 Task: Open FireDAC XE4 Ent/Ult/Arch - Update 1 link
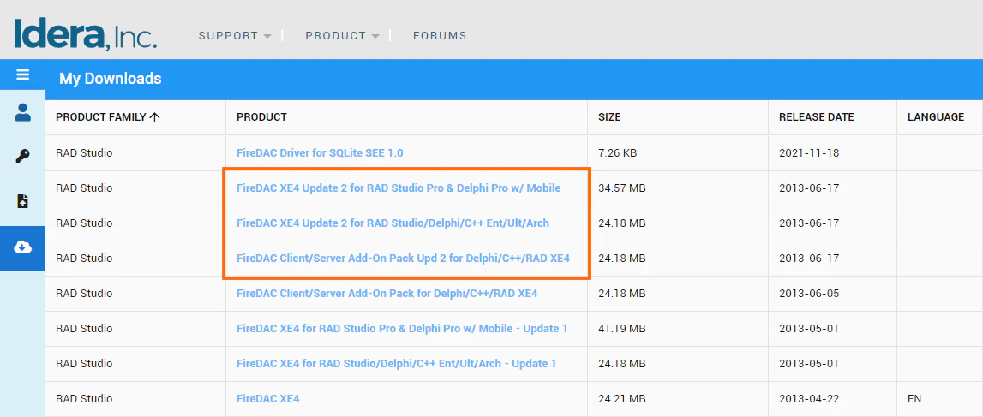(x=396, y=363)
